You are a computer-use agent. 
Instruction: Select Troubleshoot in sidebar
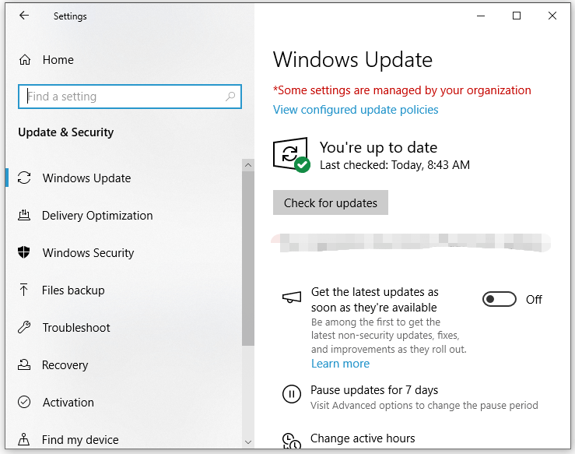coord(76,328)
